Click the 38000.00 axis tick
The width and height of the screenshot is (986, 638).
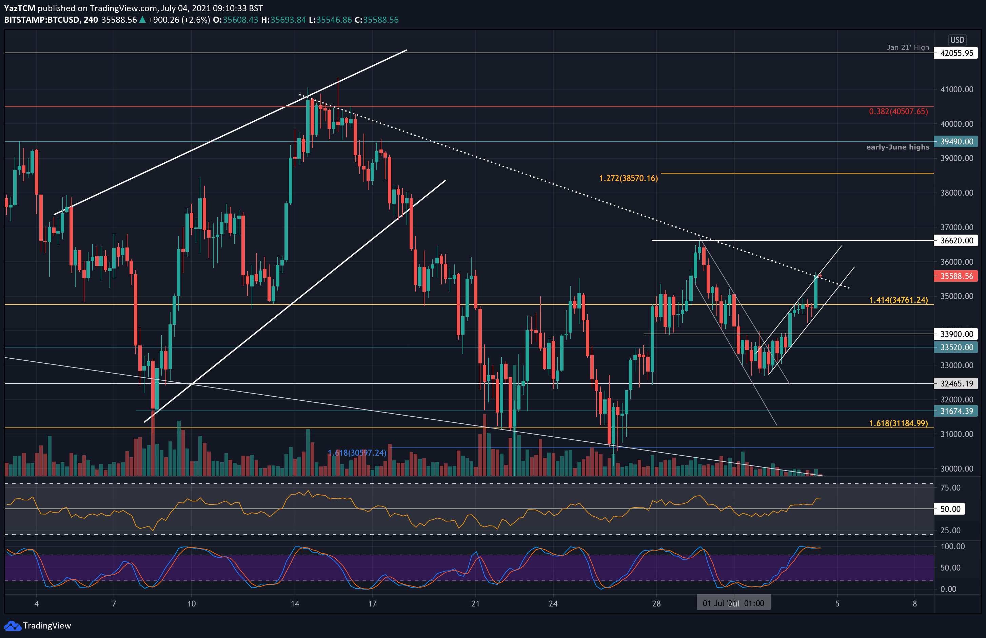[x=957, y=193]
